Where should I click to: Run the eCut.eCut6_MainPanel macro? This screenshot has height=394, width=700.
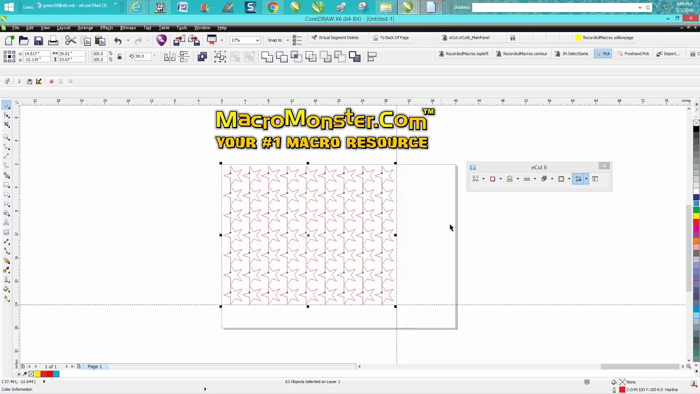pos(465,38)
